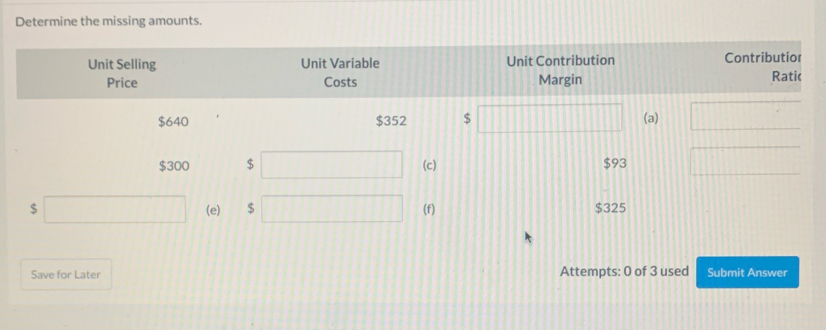The image size is (826, 330).
Task: Click the Unit Contribution Margin column header
Action: (560, 70)
